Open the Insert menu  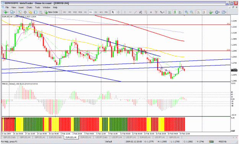click(x=21, y=7)
